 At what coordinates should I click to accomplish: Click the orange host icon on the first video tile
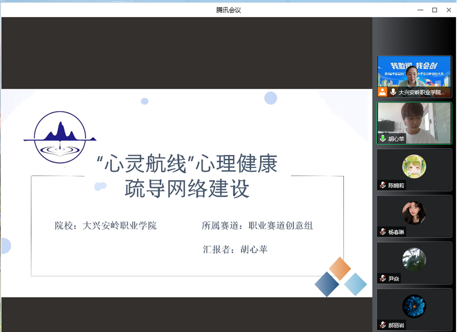382,92
